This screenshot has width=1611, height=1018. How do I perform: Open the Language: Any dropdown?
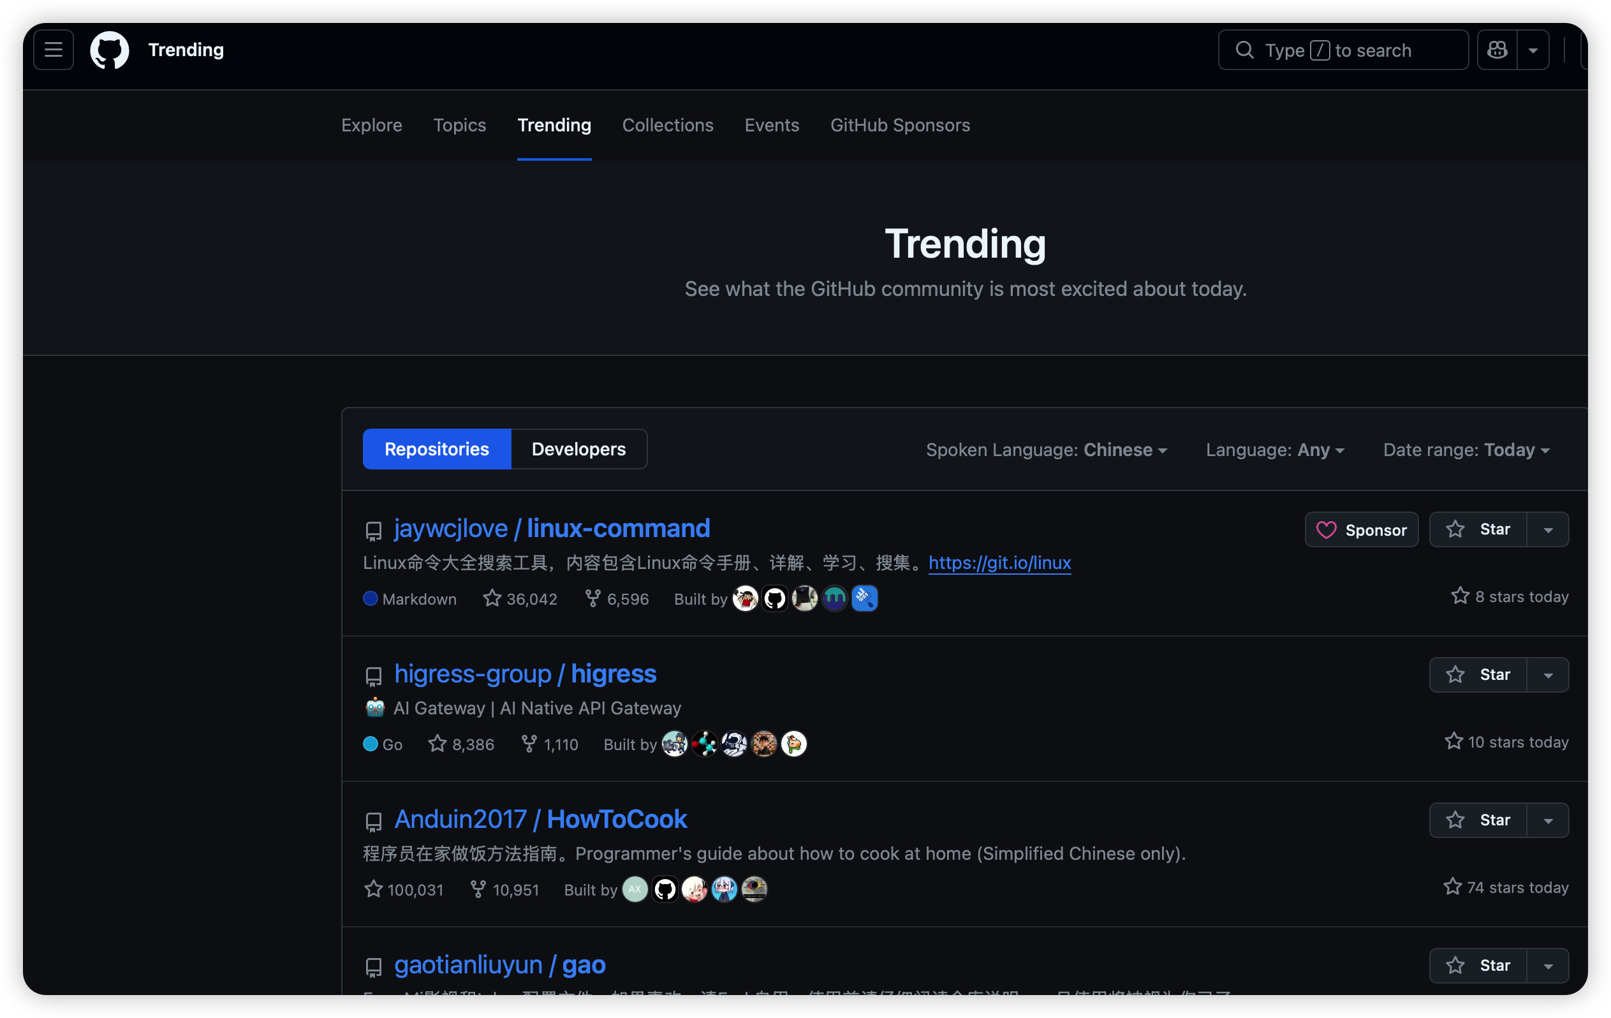click(1275, 450)
